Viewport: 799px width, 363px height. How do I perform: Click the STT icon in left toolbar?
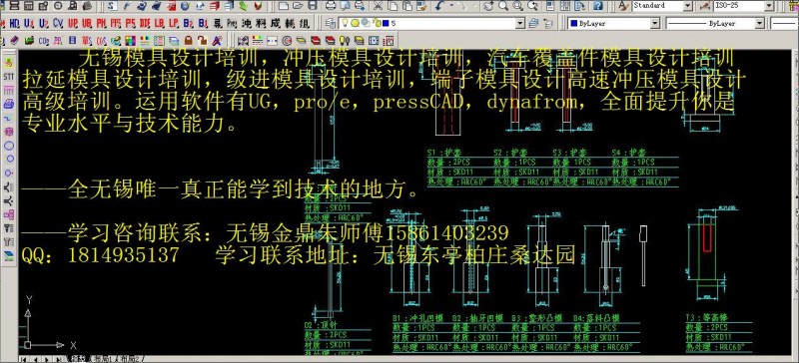click(9, 77)
